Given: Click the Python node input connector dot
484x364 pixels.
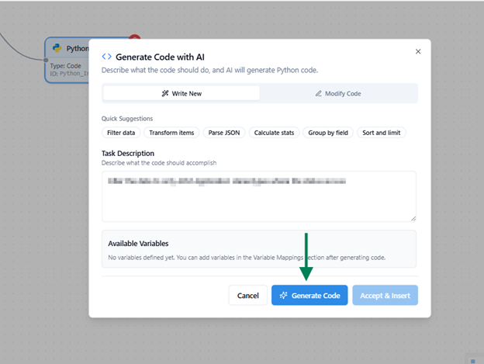Looking at the screenshot, I should [46, 60].
